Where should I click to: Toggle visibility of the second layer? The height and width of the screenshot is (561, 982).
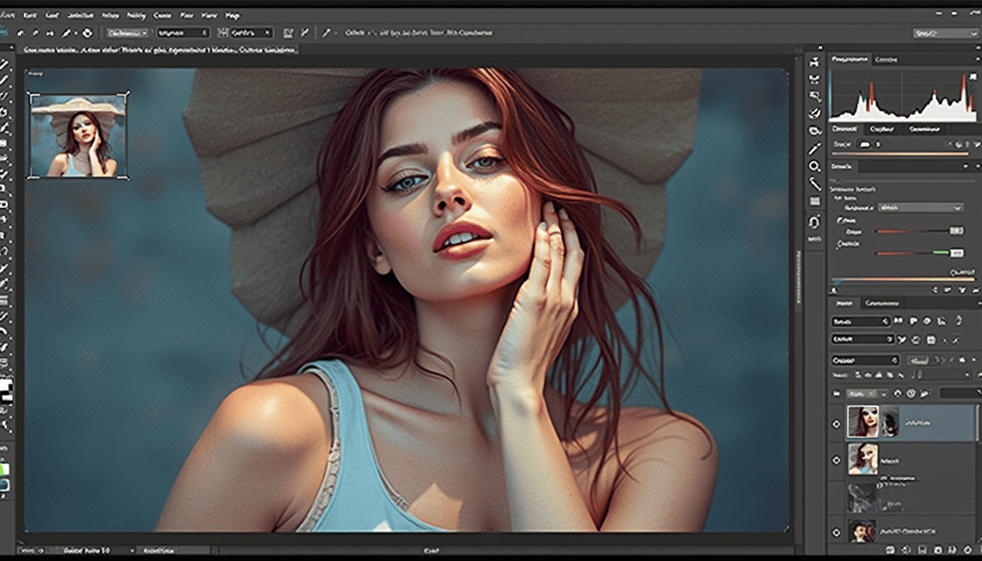pos(837,460)
